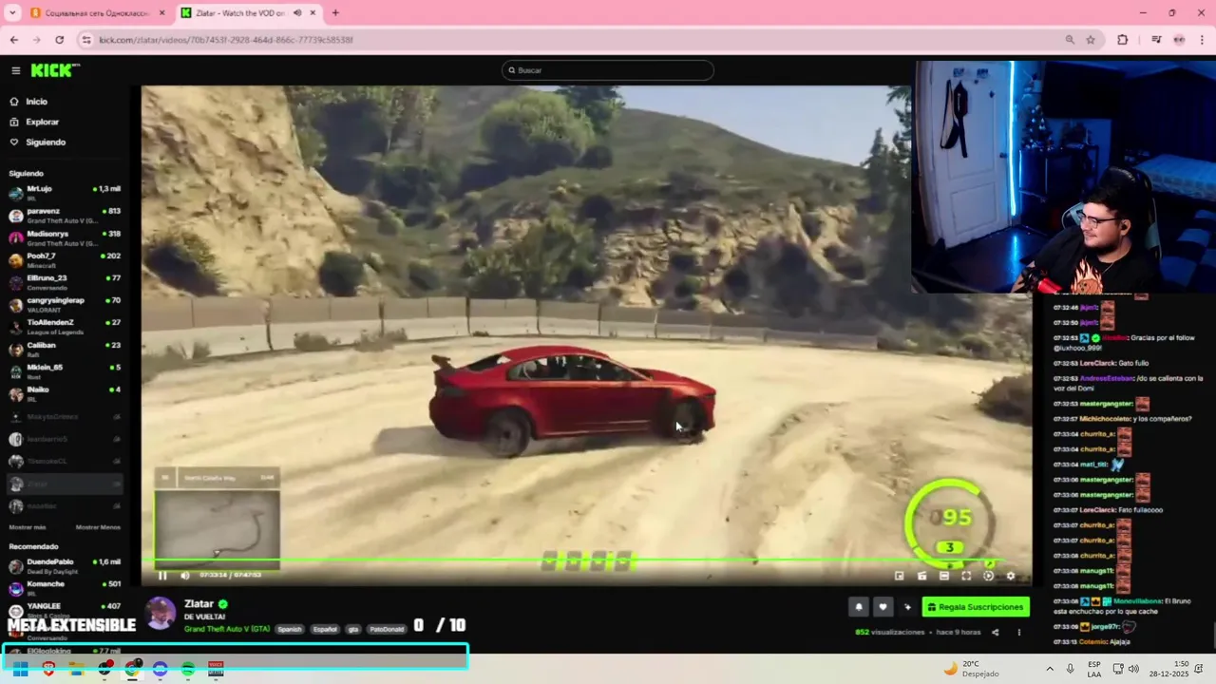Click the clip creation icon
Screen dimensions: 1216x684
(x=921, y=576)
